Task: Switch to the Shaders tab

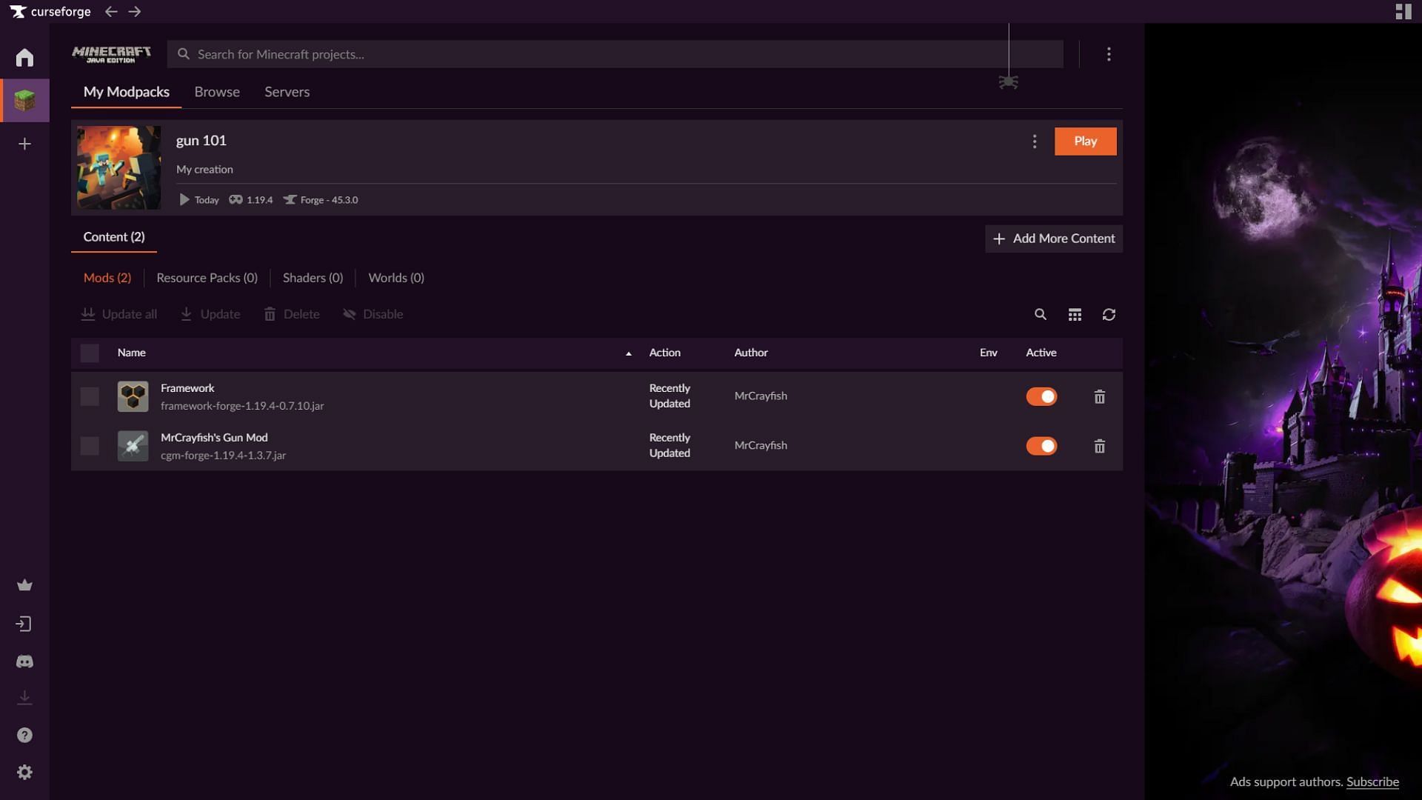Action: coord(313,279)
